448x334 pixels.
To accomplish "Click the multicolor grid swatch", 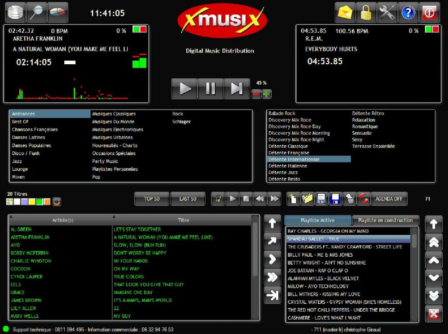I will tap(10, 202).
